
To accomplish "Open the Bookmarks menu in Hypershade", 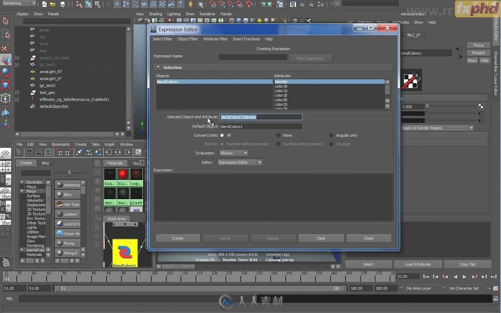I will (x=61, y=144).
